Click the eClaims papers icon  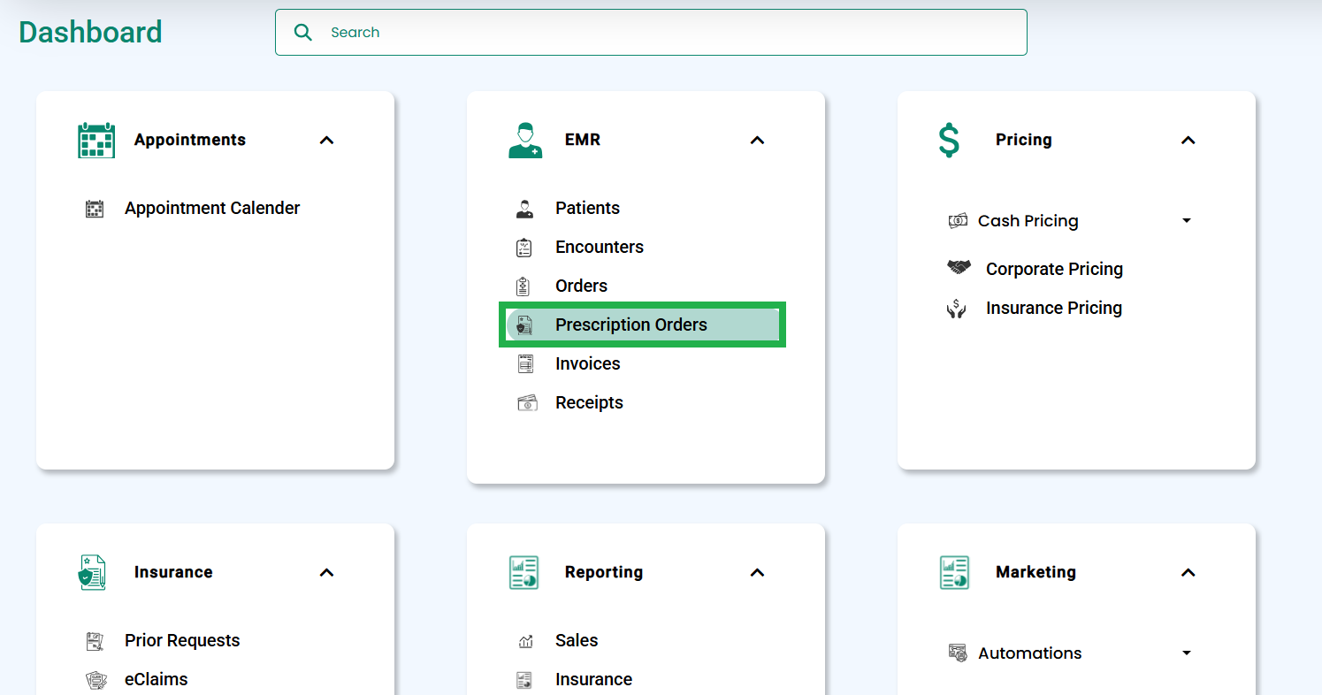pos(96,680)
